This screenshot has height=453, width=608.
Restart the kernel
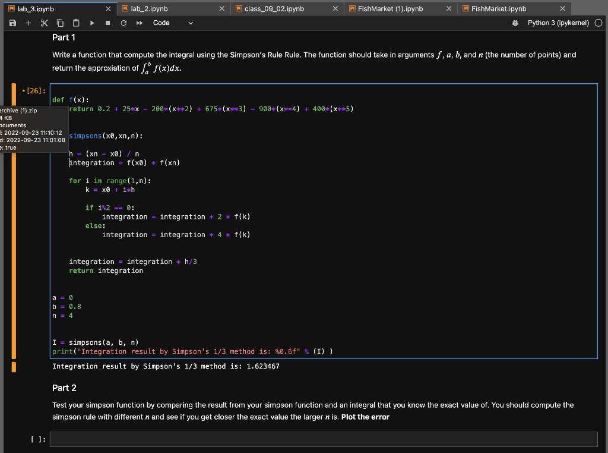point(123,23)
